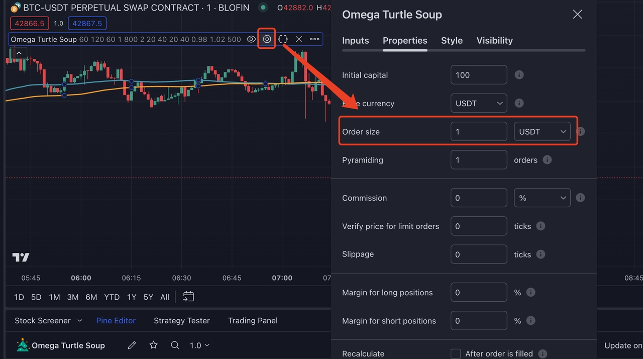Viewport: 643px width, 359px height.
Task: Edit the Slippage ticks field
Action: 479,254
